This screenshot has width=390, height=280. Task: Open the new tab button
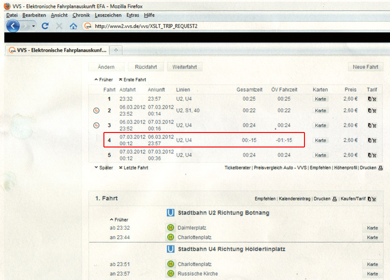[116, 50]
